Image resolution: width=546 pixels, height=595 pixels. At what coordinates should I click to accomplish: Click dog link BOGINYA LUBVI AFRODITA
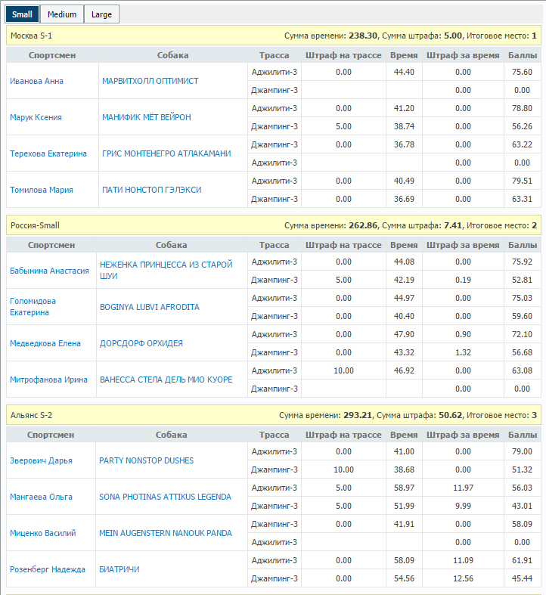(x=150, y=307)
